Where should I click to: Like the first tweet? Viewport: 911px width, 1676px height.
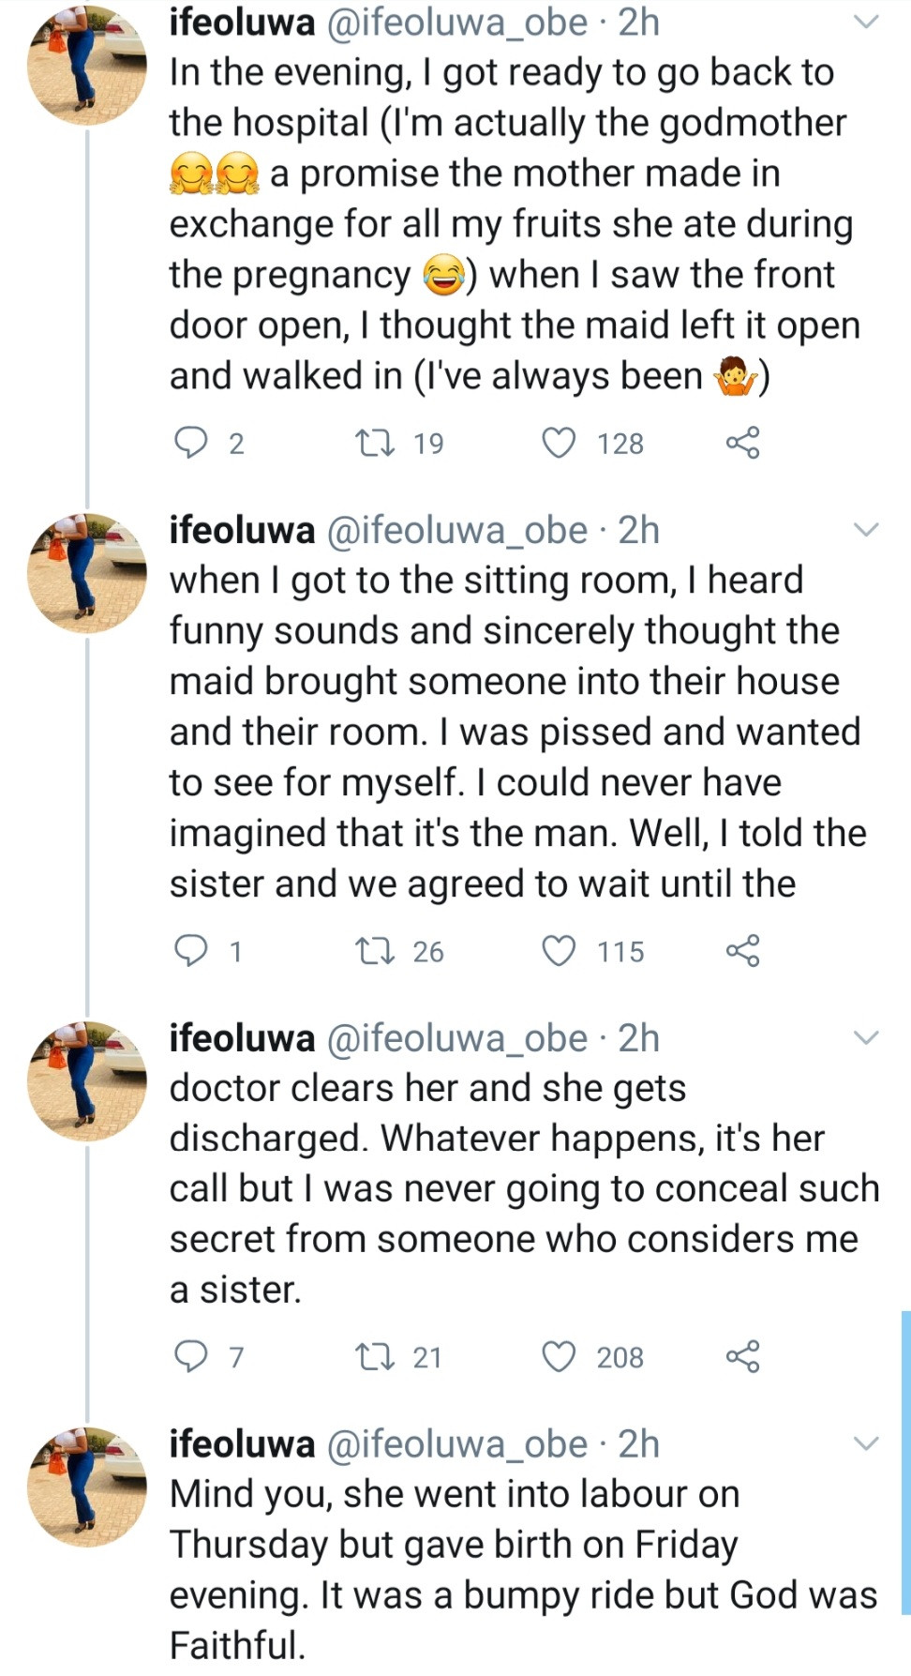(x=560, y=444)
